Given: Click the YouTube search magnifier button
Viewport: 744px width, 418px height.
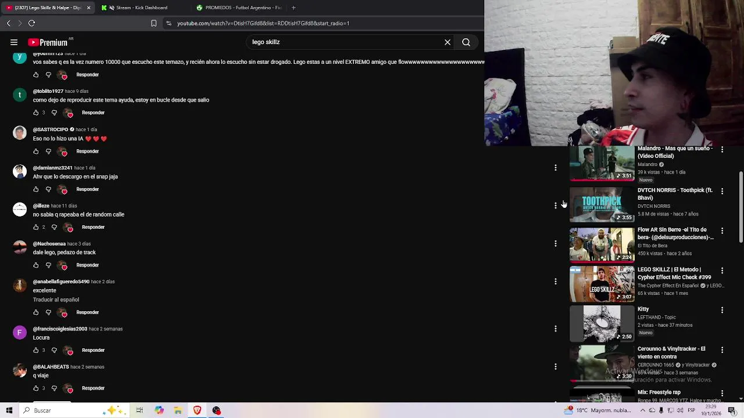Looking at the screenshot, I should [466, 42].
